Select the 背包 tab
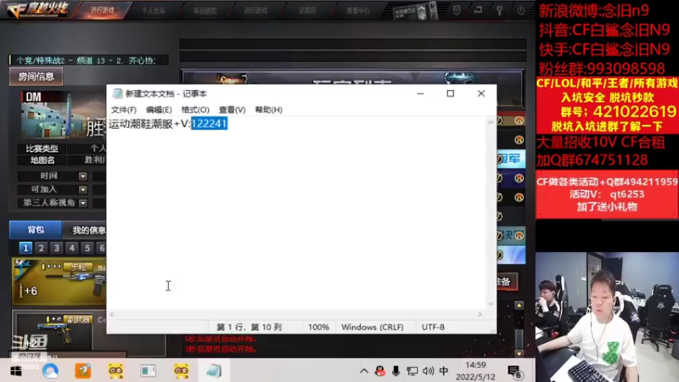Screen dimensions: 679x382 click(x=36, y=229)
